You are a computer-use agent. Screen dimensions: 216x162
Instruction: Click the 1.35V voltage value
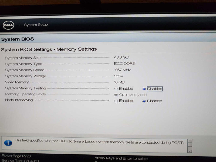click(x=119, y=76)
